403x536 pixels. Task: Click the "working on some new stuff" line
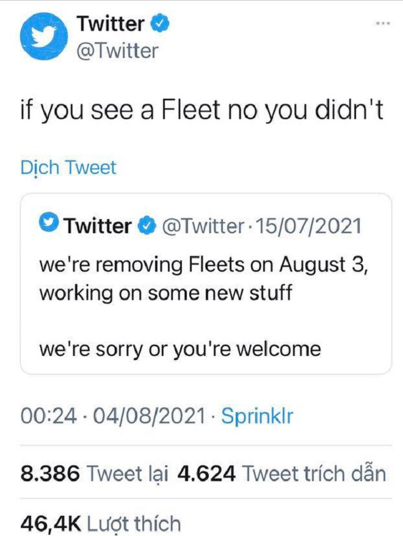[x=165, y=292]
